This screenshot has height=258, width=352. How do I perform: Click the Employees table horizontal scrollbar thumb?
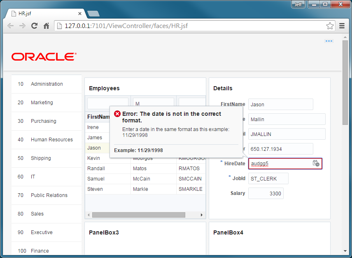tap(139, 215)
